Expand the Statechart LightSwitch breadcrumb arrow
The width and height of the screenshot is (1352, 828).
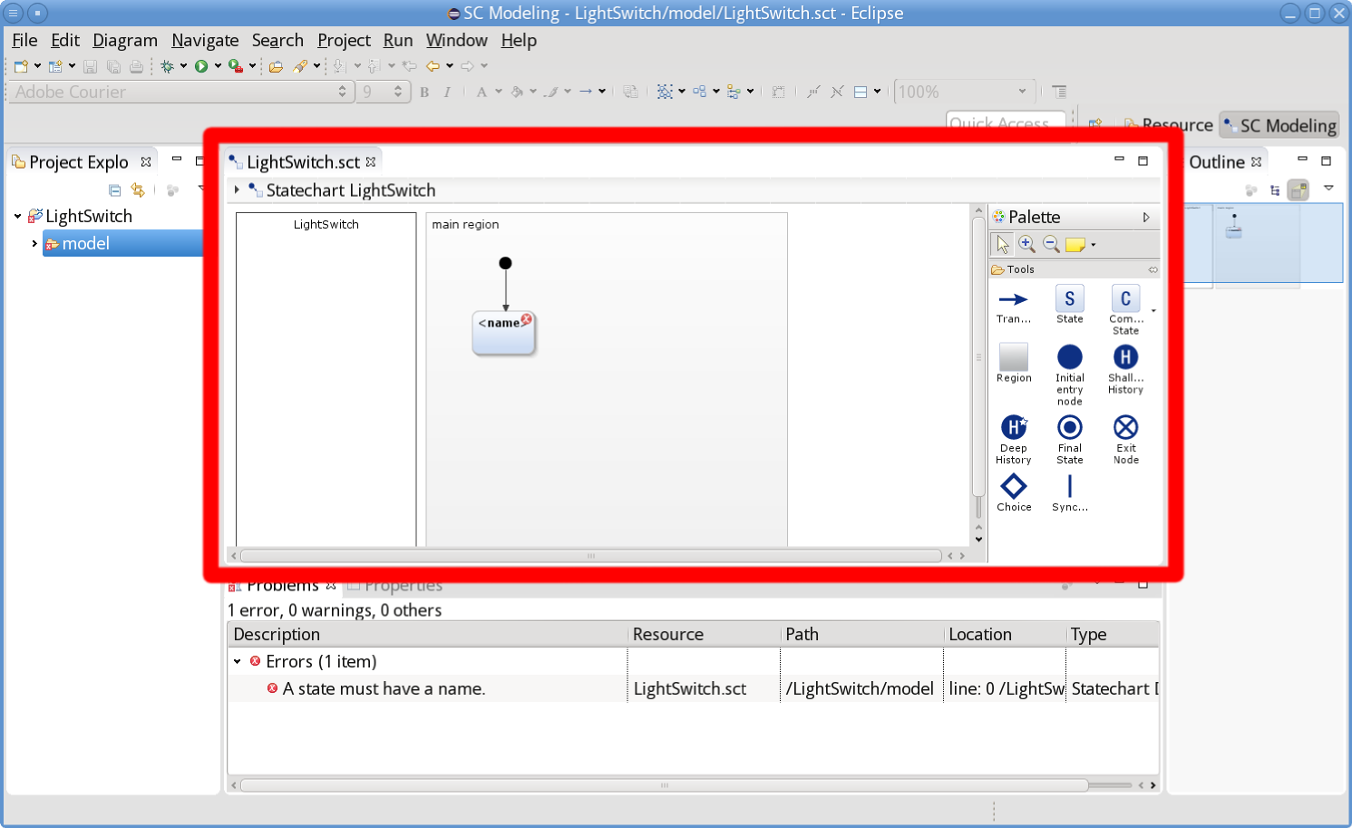[237, 190]
